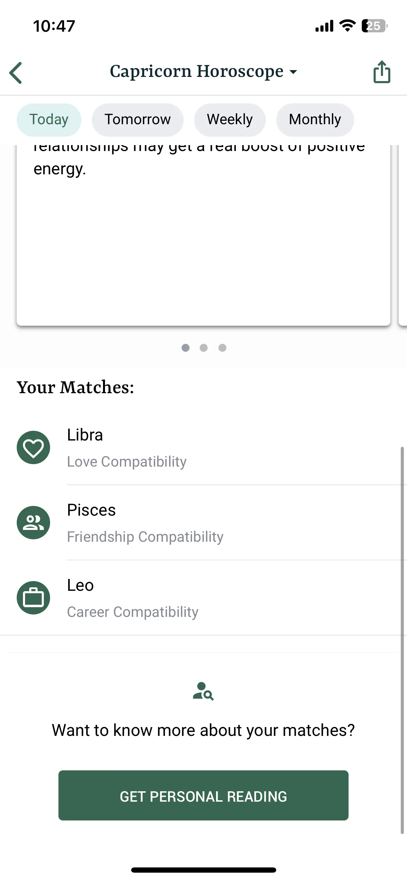Tap the heart icon for Love Compatibility

click(x=33, y=447)
